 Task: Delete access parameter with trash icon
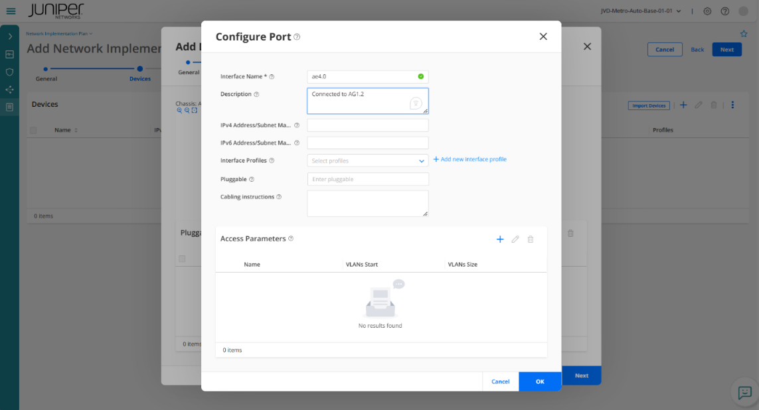tap(531, 239)
